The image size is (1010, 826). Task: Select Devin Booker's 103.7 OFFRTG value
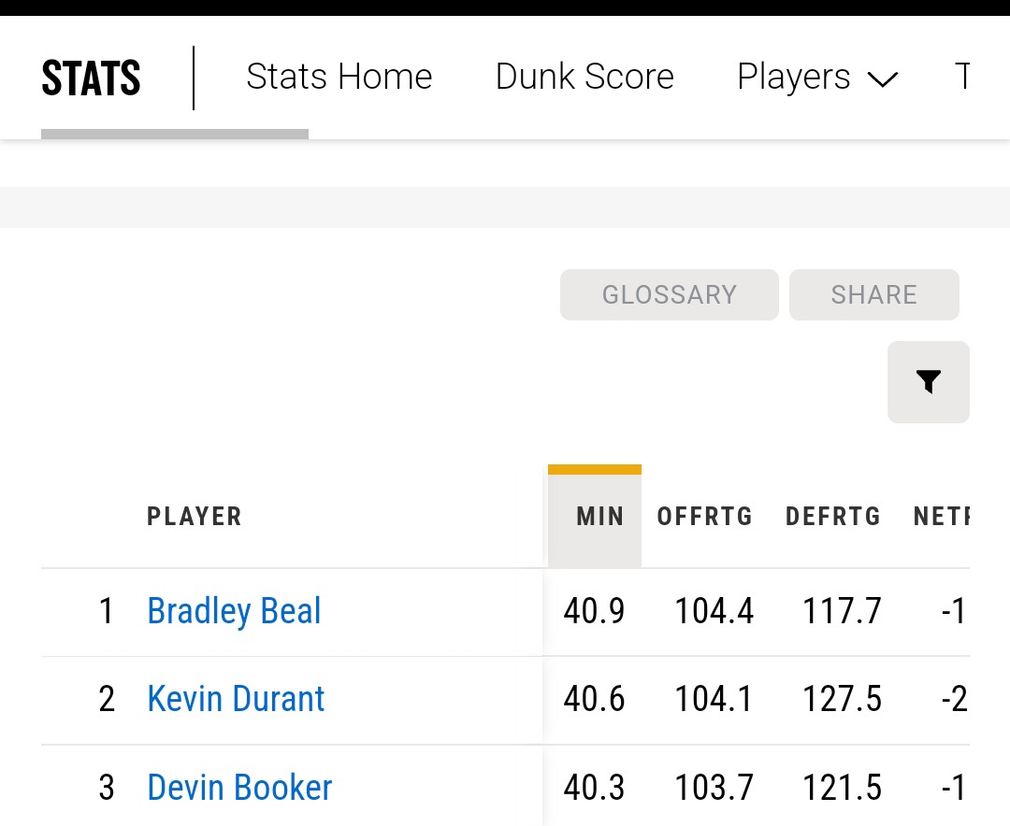point(714,787)
